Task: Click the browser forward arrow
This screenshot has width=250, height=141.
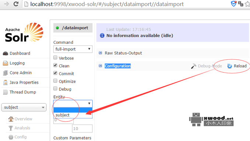Action: [6, 4]
